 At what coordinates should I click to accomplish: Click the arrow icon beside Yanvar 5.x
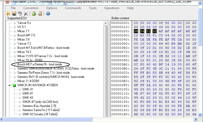[x=14, y=23]
